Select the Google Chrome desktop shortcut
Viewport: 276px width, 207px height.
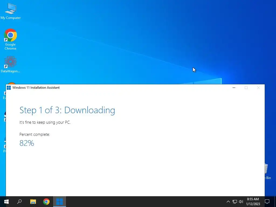tap(11, 39)
